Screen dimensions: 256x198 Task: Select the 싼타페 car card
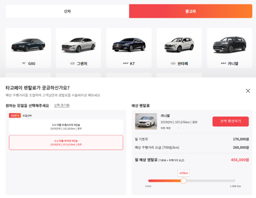tap(179, 48)
